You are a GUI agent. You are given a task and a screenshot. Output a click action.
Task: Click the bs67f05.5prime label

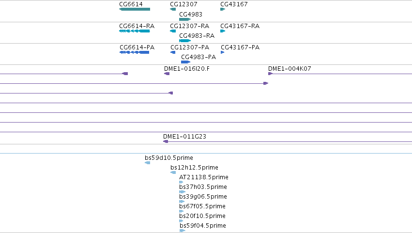[202, 206]
